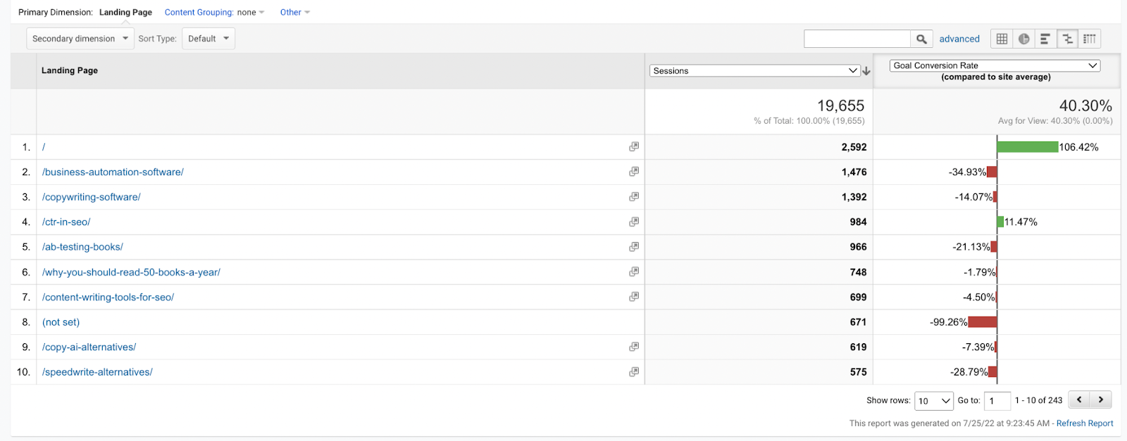Expand the Sort Type Default dropdown
The height and width of the screenshot is (441, 1127).
tap(208, 39)
